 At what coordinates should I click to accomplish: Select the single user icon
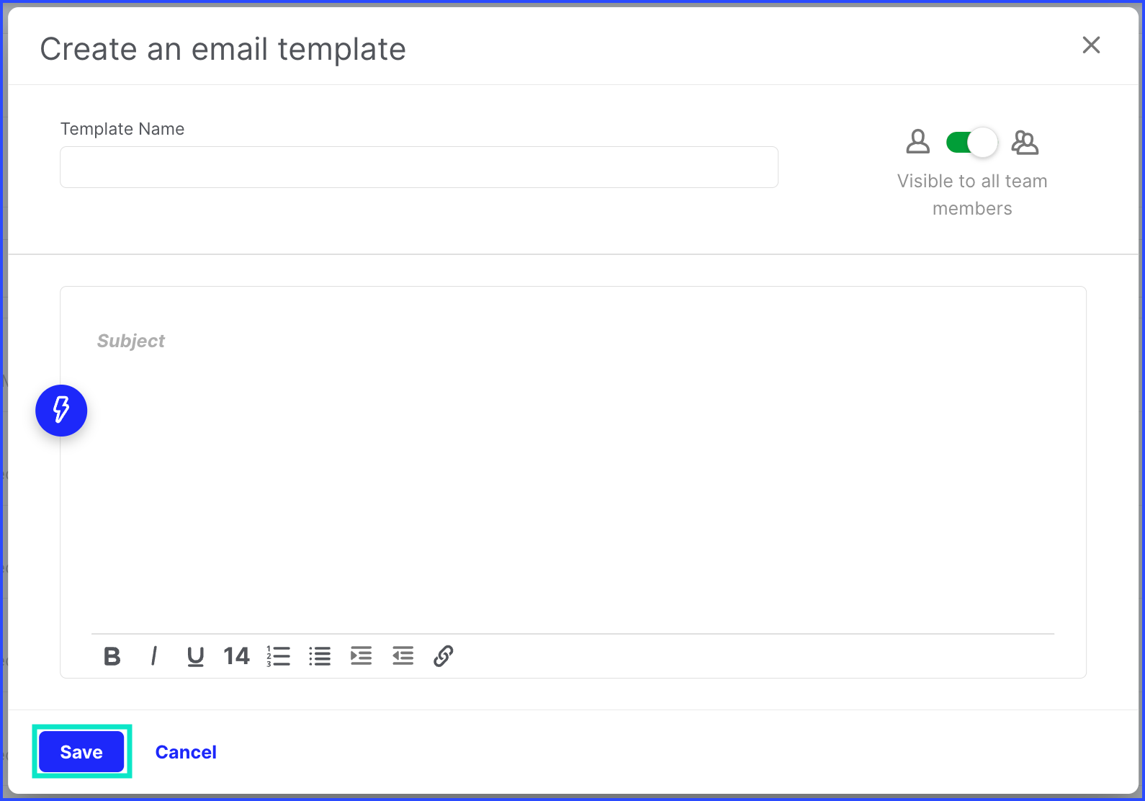pos(918,142)
